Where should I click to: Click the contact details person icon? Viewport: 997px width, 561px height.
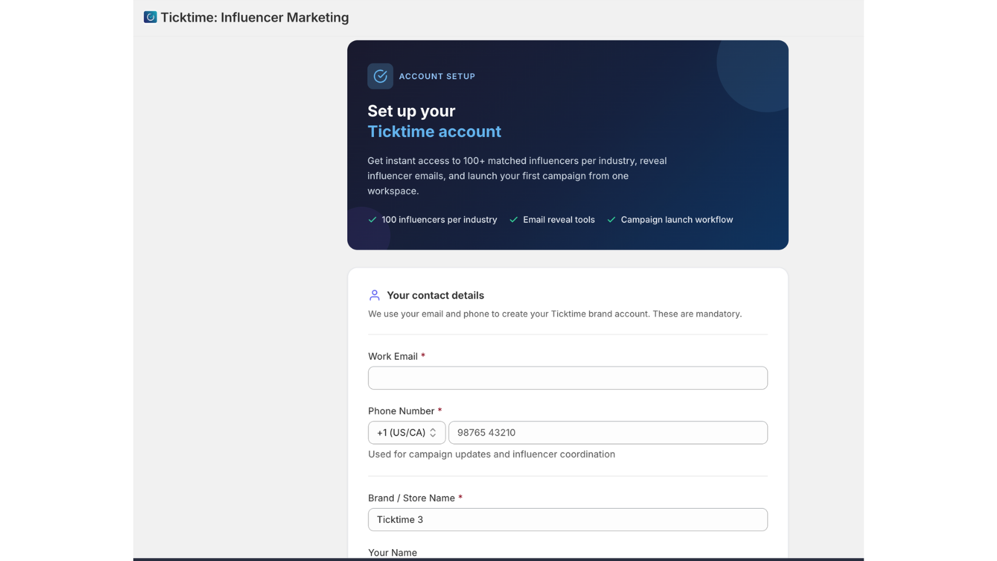(374, 295)
